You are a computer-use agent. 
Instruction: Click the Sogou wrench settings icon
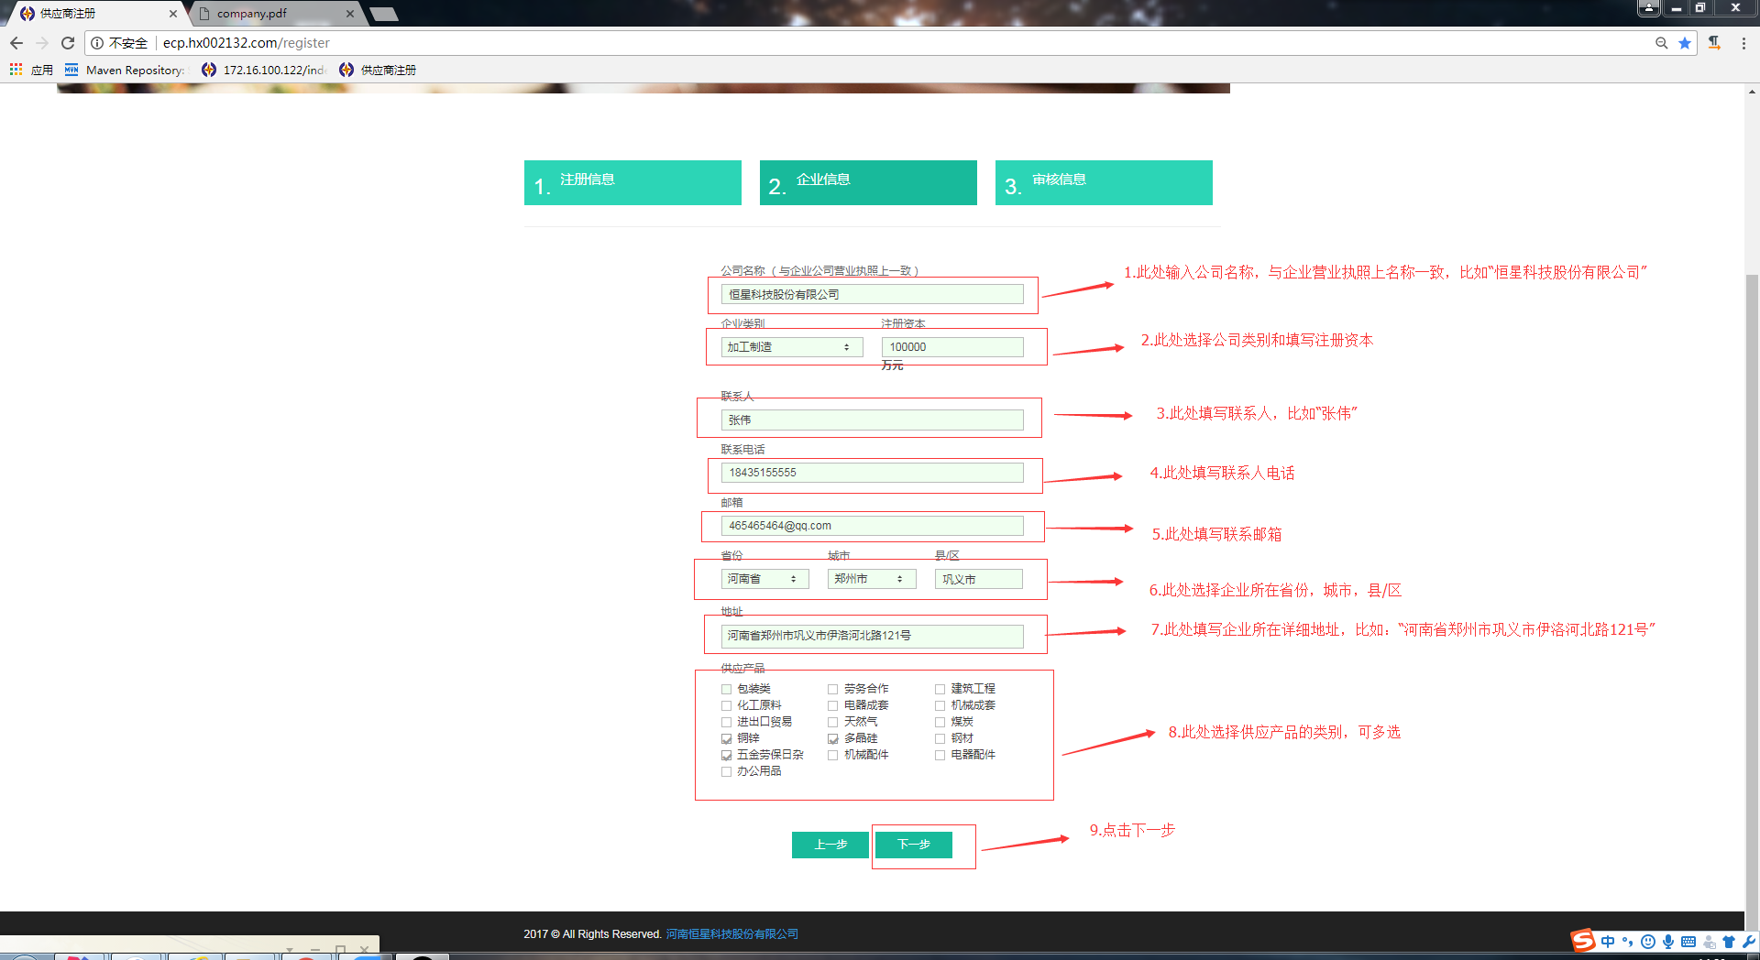click(1749, 942)
